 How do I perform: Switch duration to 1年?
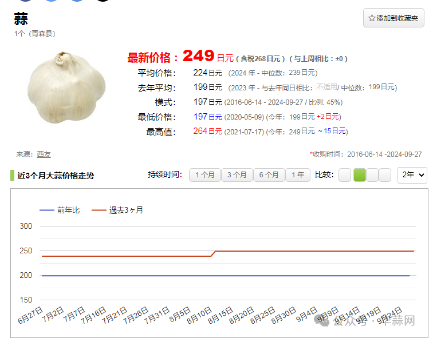tap(298, 175)
